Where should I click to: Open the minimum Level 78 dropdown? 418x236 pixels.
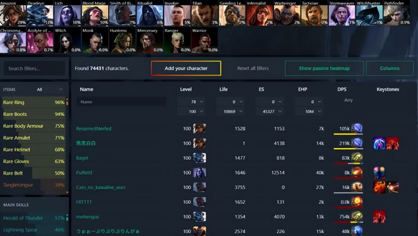pyautogui.click(x=191, y=102)
